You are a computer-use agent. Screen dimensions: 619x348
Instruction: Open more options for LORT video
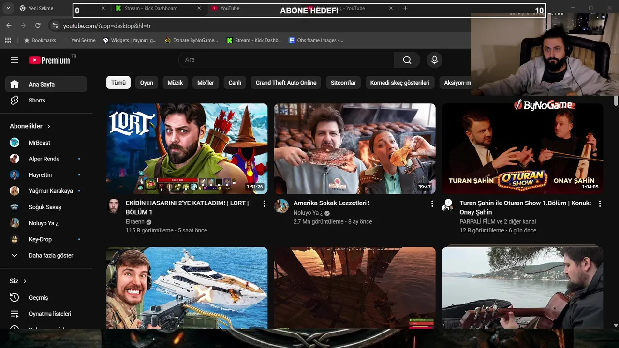tap(264, 204)
